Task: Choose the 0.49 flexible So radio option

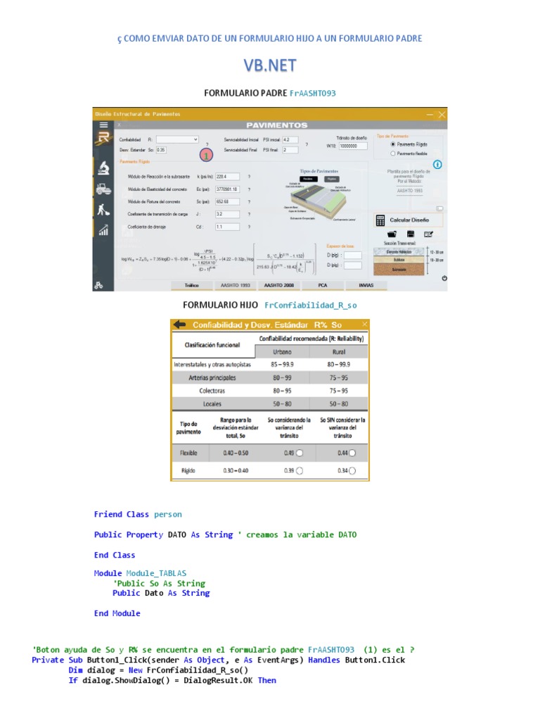Action: coord(300,453)
